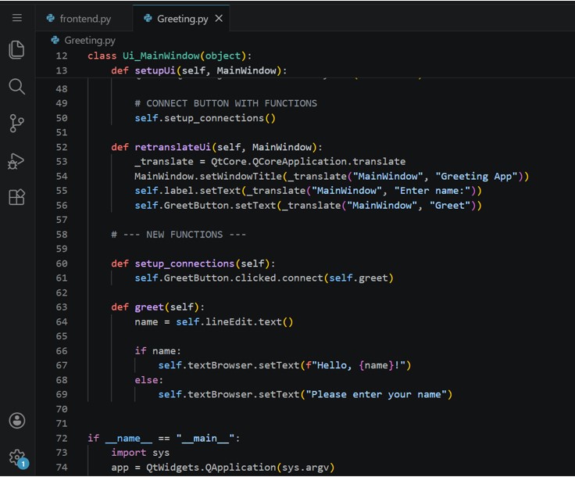Click the Python icon on frontend.py tab
The width and height of the screenshot is (575, 477).
pyautogui.click(x=51, y=18)
